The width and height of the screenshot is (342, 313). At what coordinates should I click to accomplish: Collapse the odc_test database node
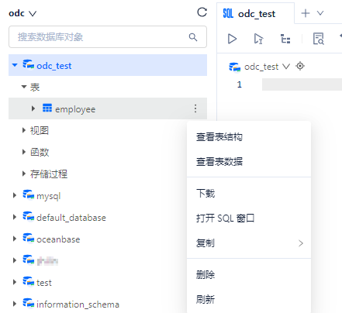(x=15, y=65)
